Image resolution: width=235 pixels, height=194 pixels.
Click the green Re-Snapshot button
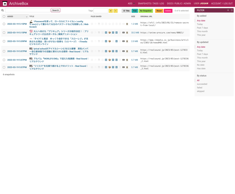[146, 11]
